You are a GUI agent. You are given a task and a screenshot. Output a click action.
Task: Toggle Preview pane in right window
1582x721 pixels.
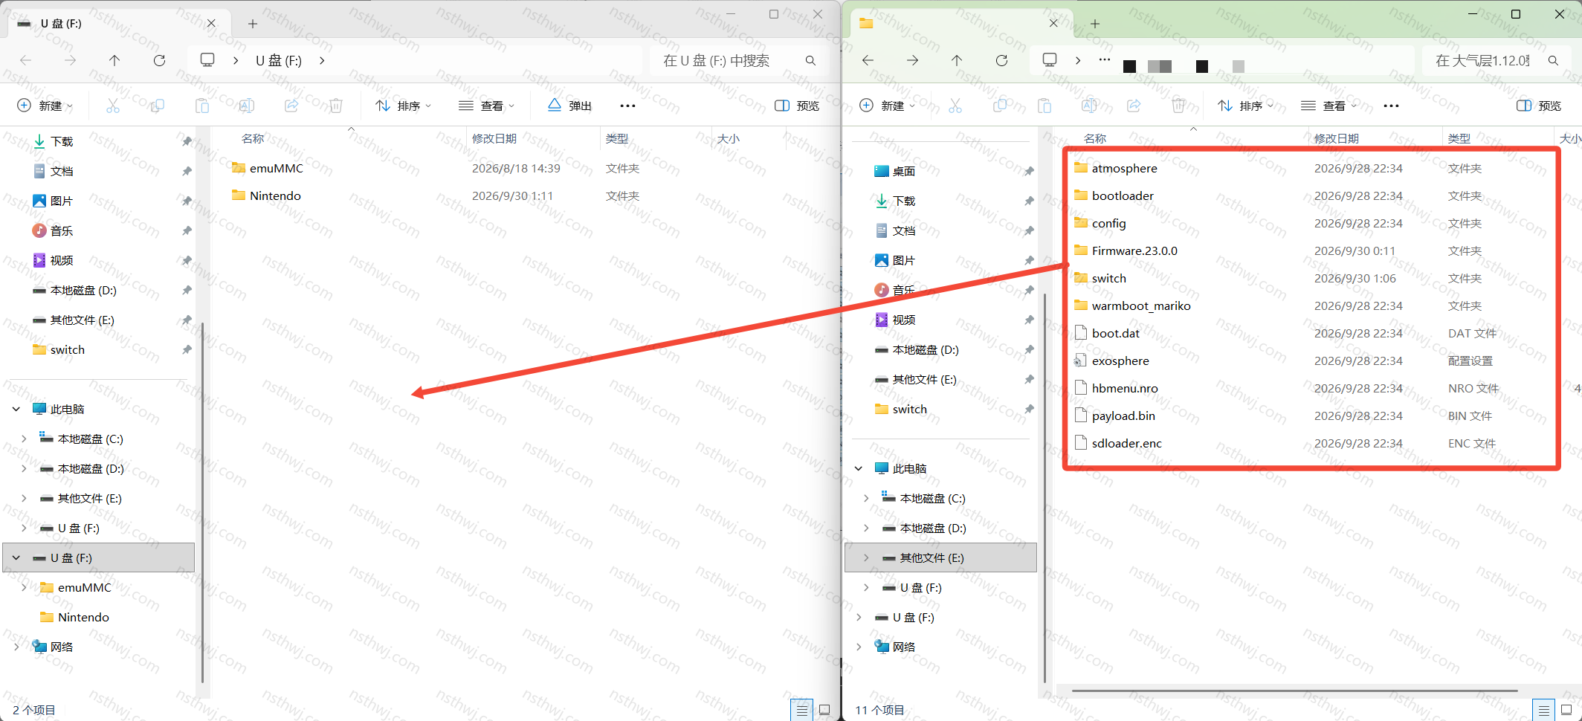tap(1539, 106)
